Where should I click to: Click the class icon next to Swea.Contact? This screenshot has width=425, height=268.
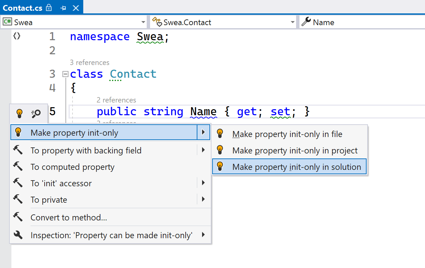[x=156, y=21]
